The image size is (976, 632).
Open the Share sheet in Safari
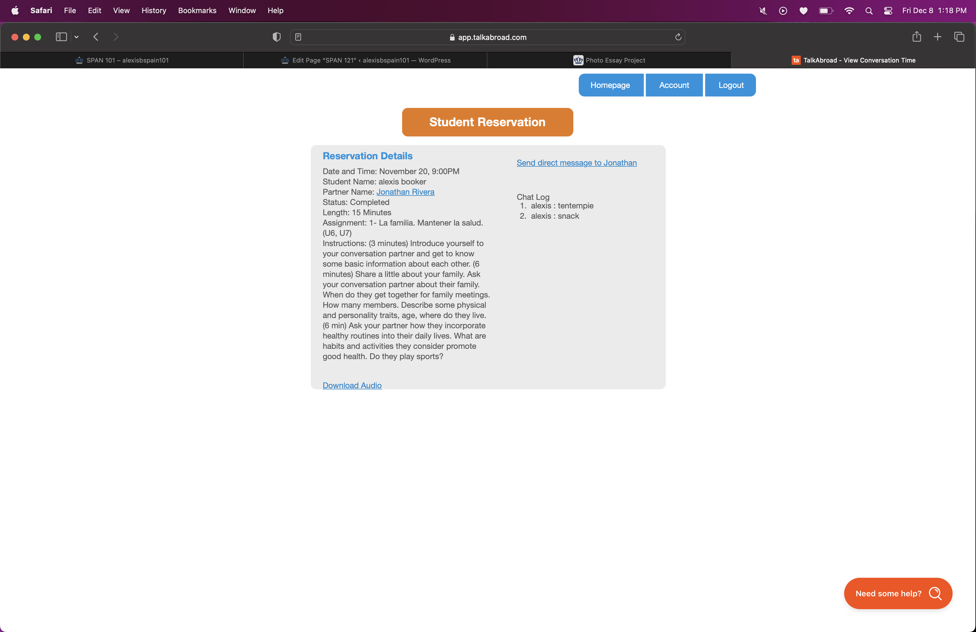click(x=917, y=37)
